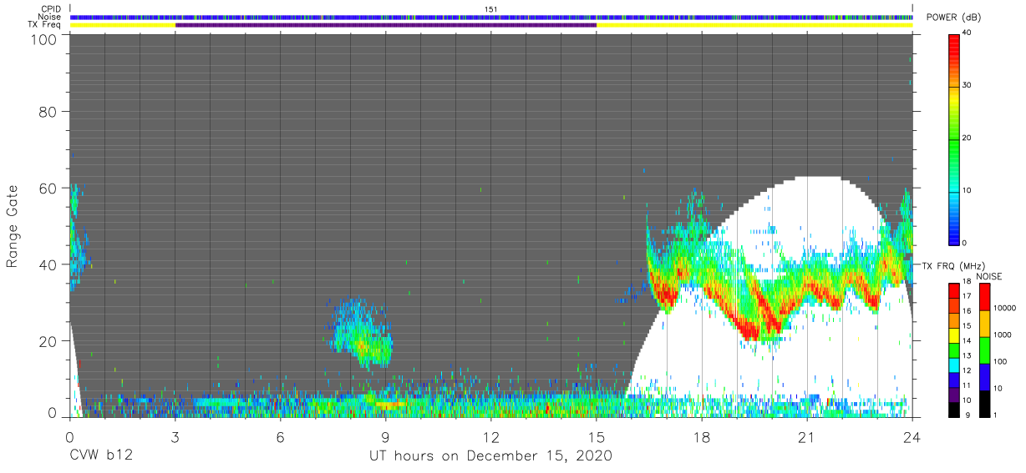
Task: Click x-axis tick label '12'
Action: [x=490, y=437]
